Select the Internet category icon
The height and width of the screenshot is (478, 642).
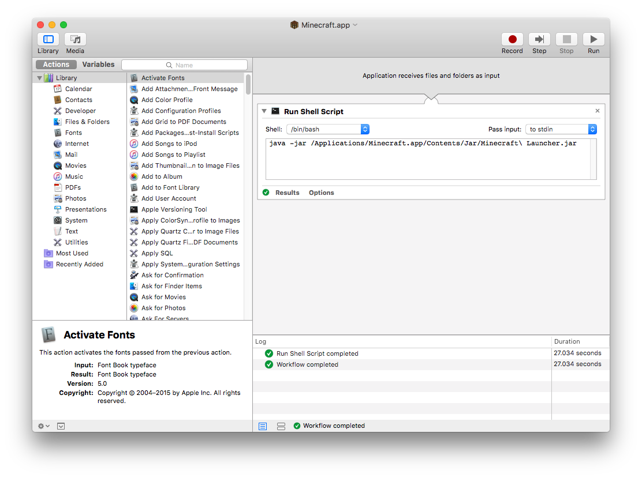(x=58, y=144)
